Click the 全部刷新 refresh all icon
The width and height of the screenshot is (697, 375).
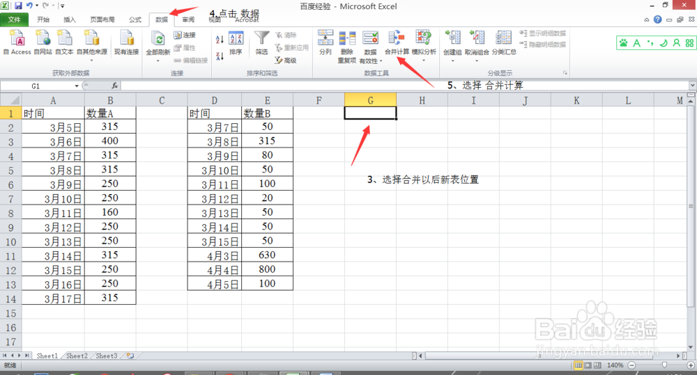click(158, 45)
